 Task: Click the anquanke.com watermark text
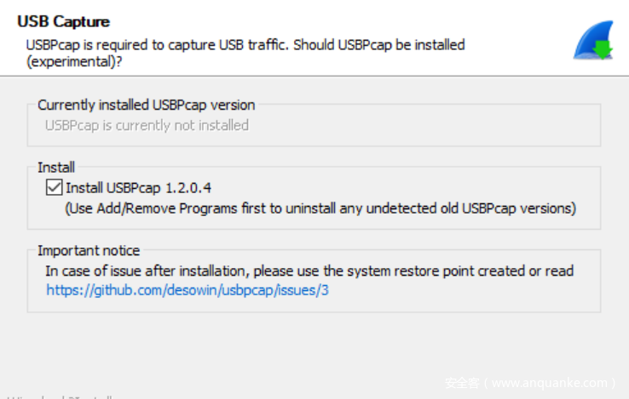pyautogui.click(x=530, y=383)
